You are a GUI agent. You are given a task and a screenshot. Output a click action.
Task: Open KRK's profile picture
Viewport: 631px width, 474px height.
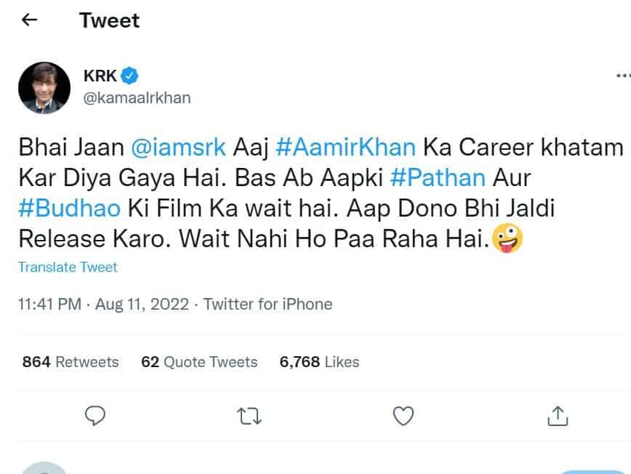tap(44, 88)
